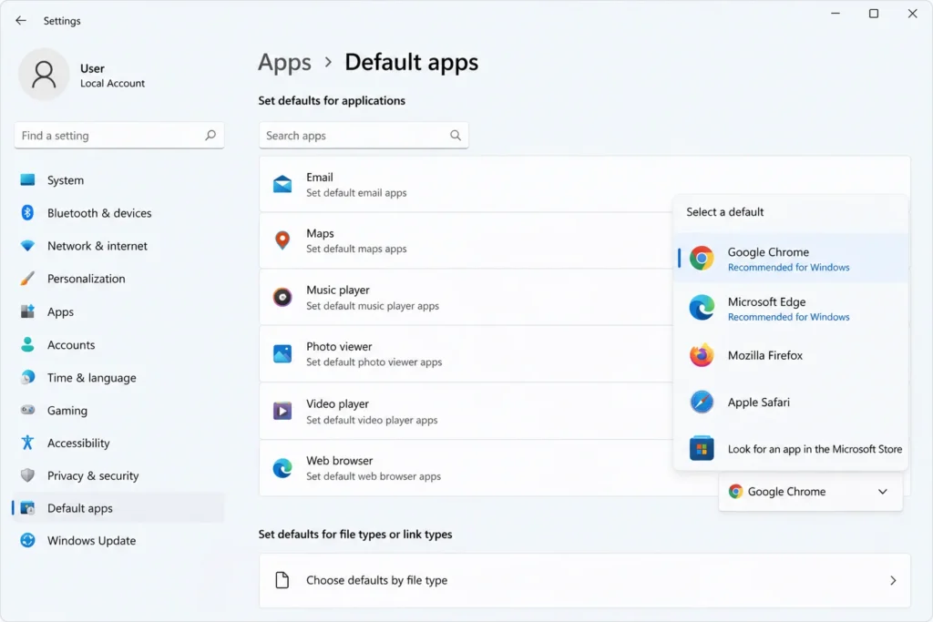Click the System monitor icon in sidebar
The width and height of the screenshot is (933, 622).
(27, 179)
